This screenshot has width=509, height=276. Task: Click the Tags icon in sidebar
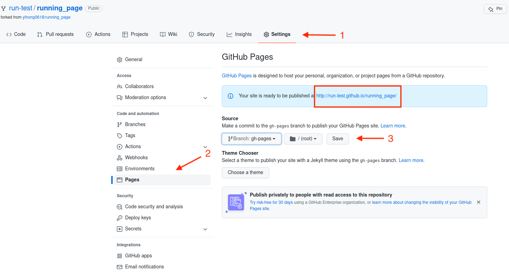(120, 136)
